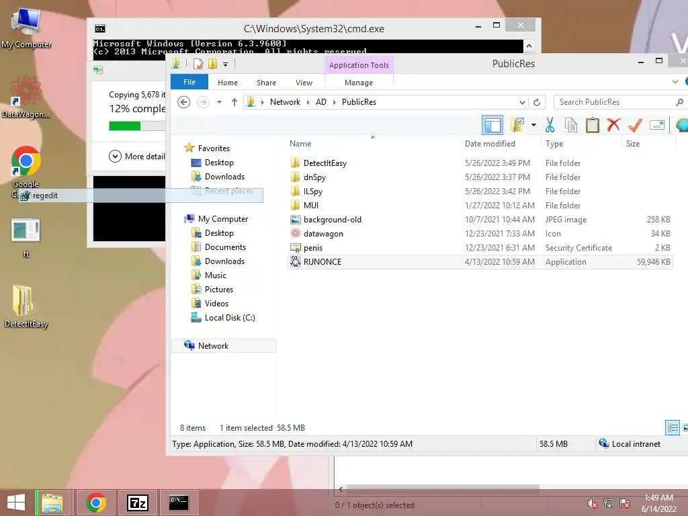Click the Network breadcrumb in the address bar
Viewport: 688px width, 516px height.
point(285,102)
